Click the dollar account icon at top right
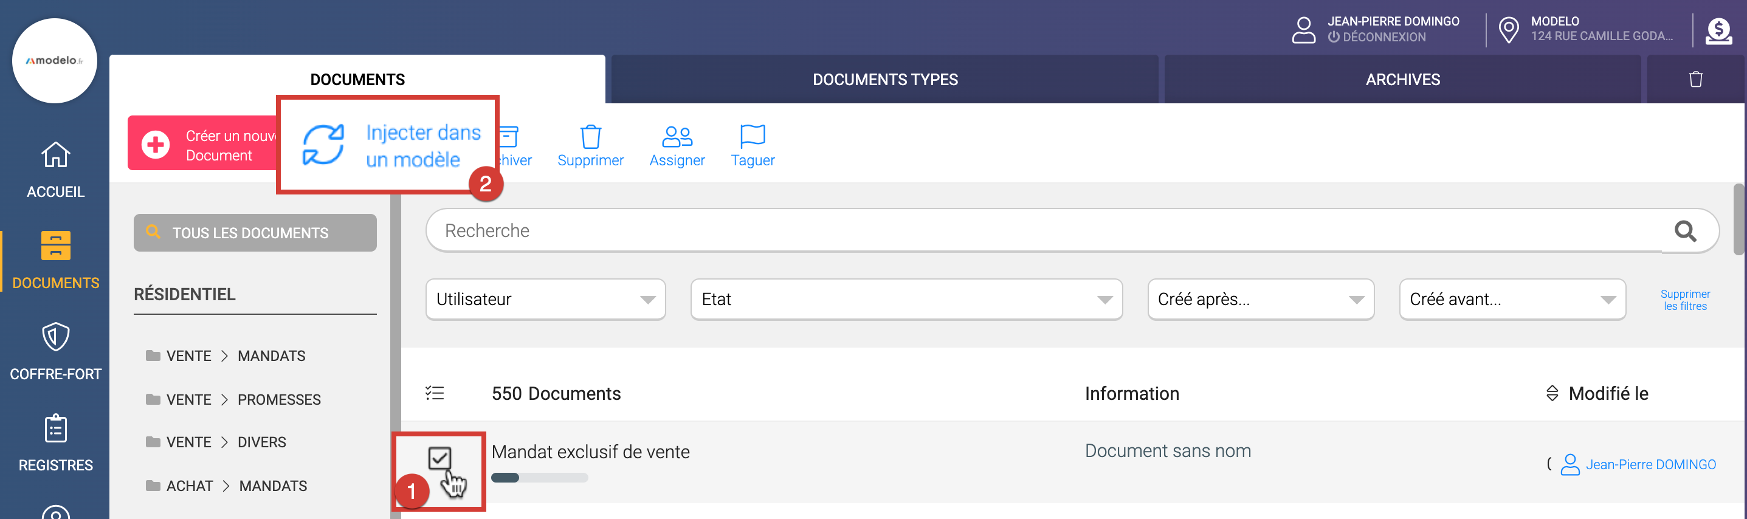 coord(1718,30)
